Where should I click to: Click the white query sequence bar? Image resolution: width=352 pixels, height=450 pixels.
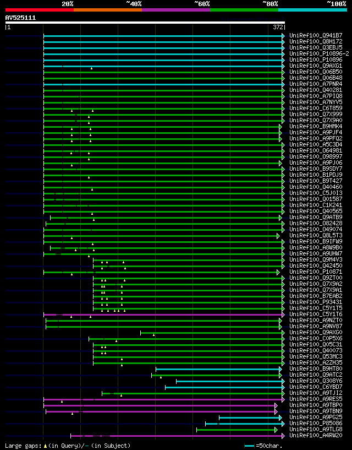(145, 23)
